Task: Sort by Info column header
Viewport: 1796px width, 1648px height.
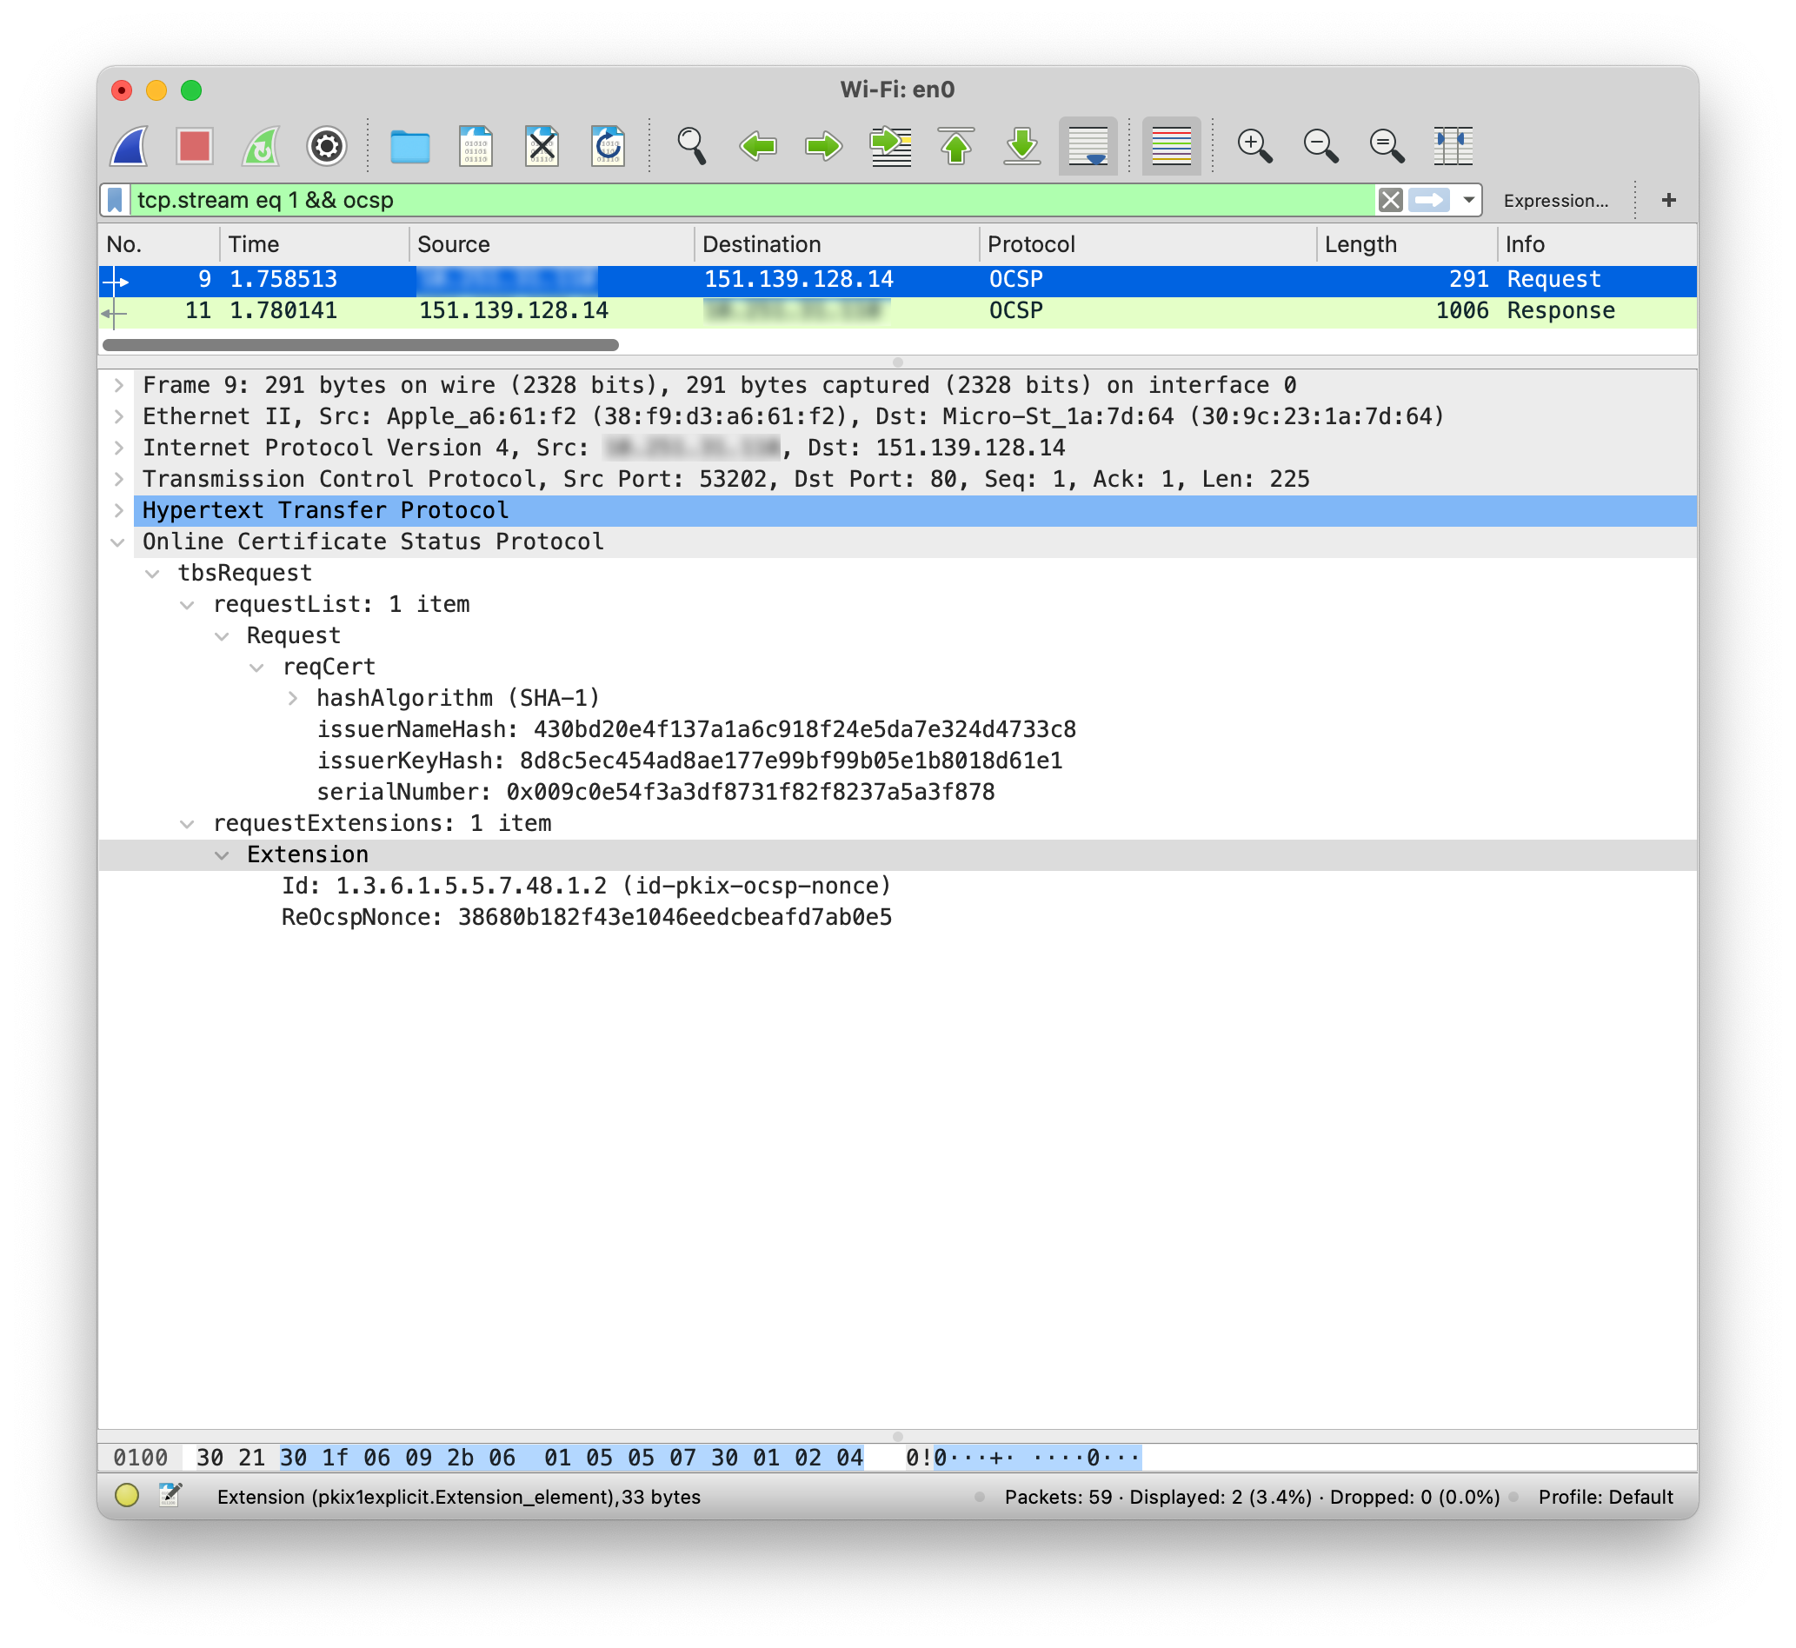Action: [x=1596, y=244]
